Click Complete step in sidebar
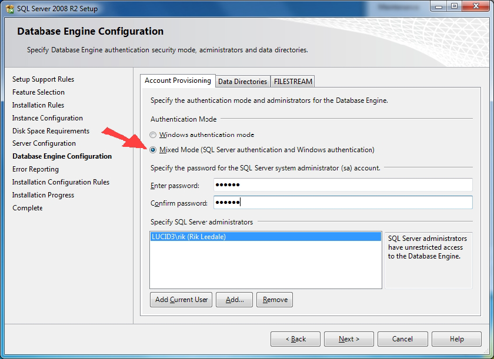 point(28,208)
